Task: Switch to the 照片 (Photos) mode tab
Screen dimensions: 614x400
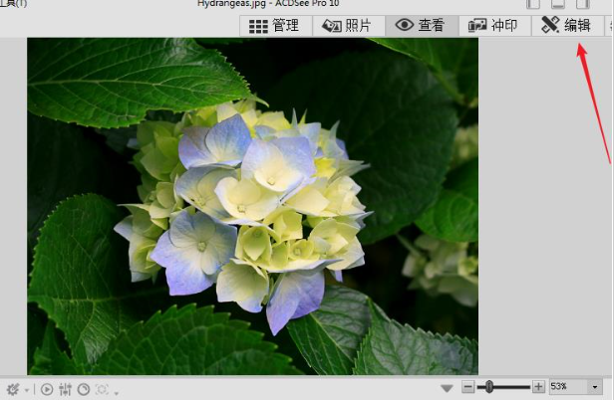Action: (x=349, y=26)
